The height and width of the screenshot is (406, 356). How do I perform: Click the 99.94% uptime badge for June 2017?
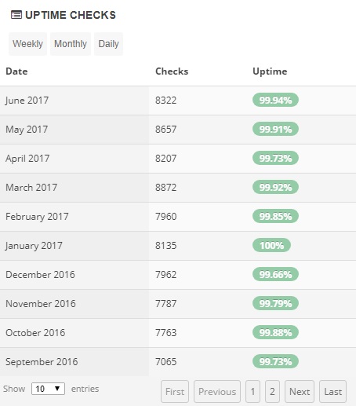point(275,100)
